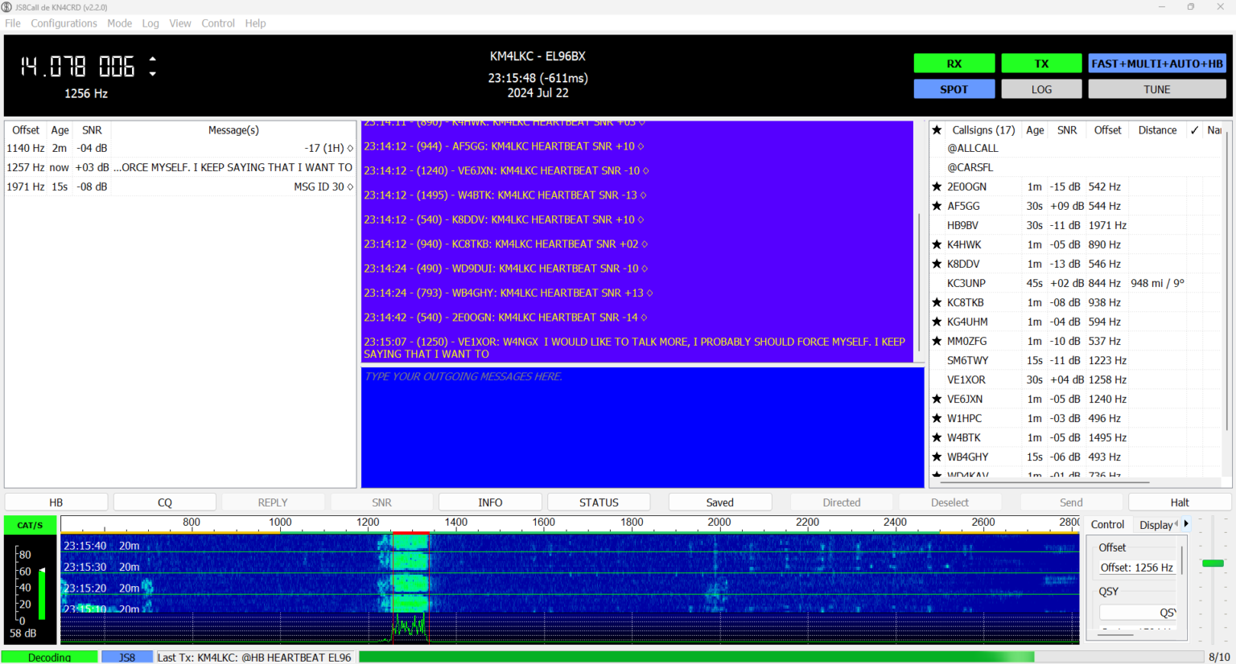Click the LOG button
Image resolution: width=1236 pixels, height=664 pixels.
pyautogui.click(x=1041, y=89)
